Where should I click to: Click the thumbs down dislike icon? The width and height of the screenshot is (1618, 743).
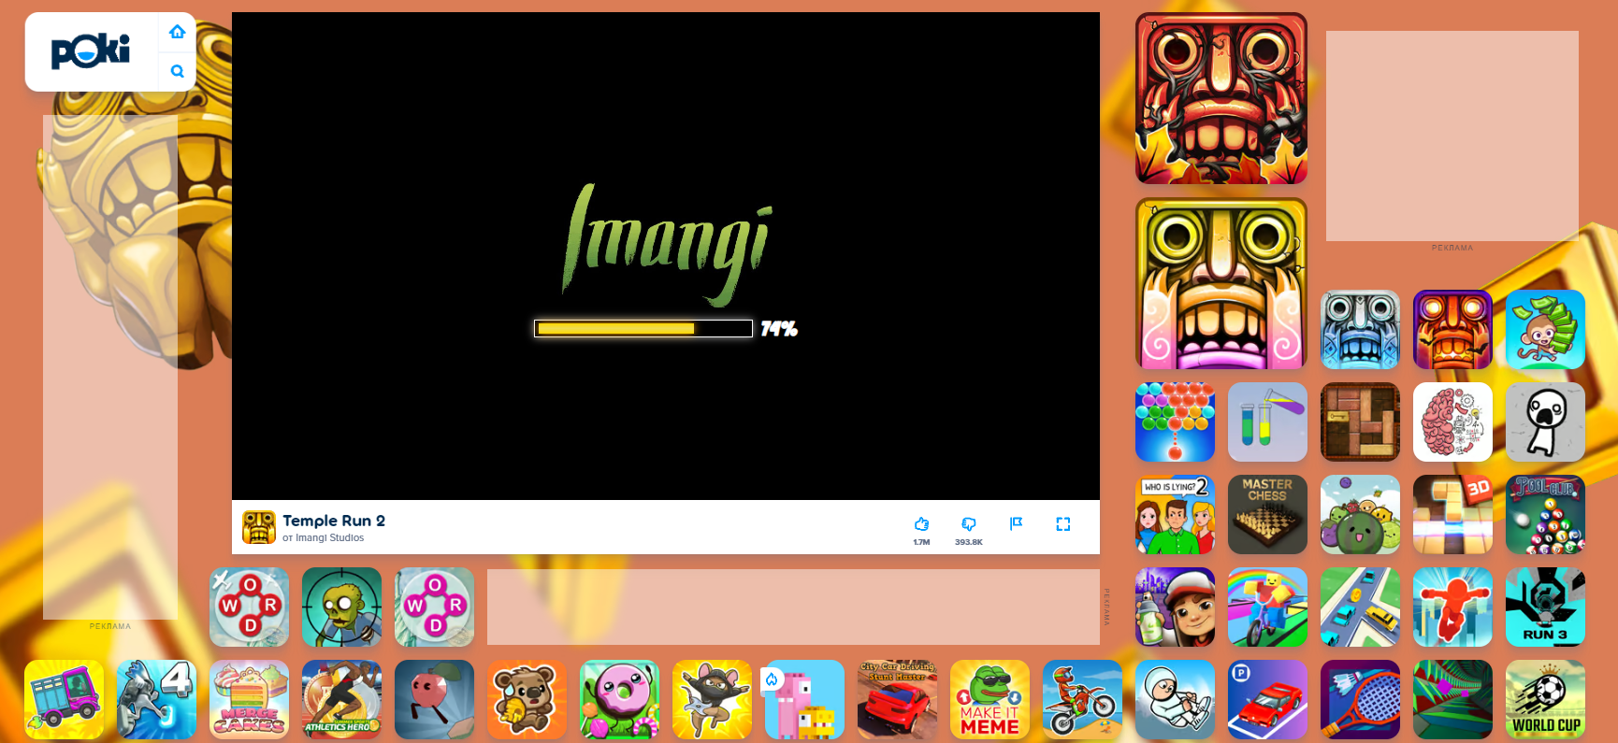969,524
